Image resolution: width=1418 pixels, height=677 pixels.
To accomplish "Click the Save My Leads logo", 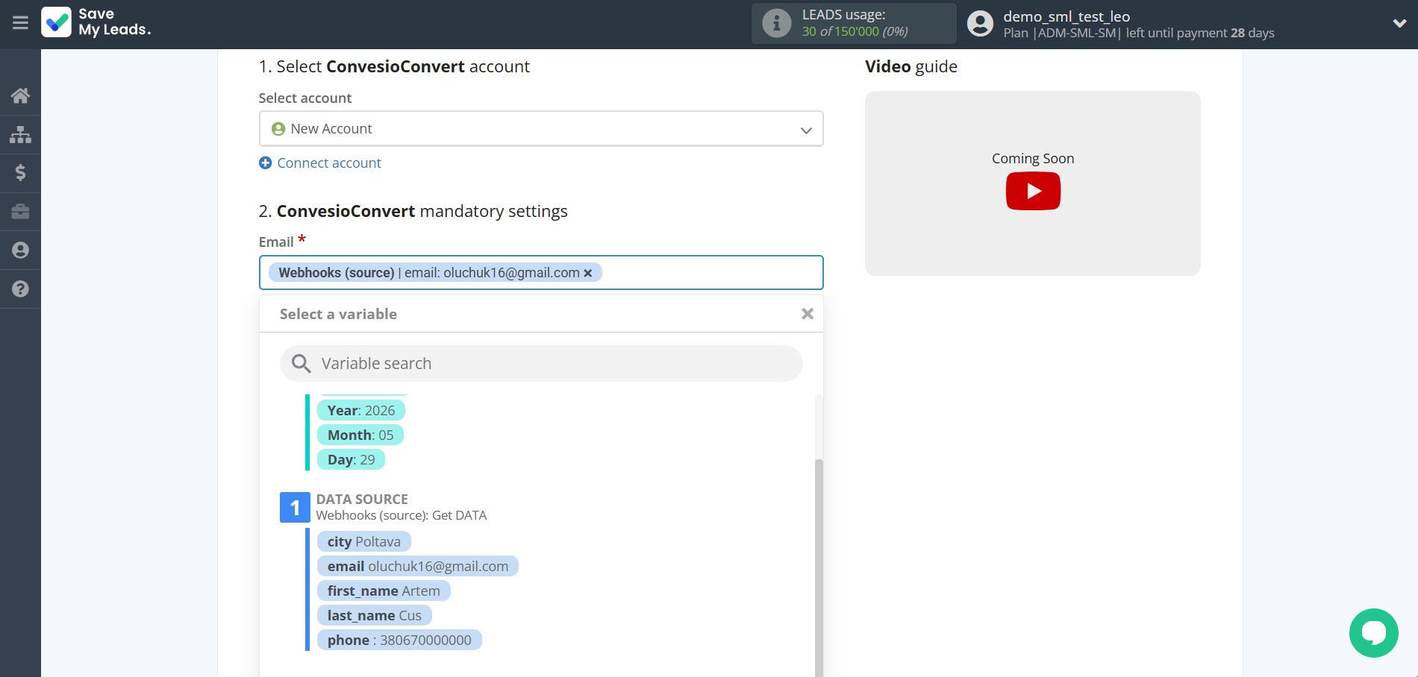I will click(x=96, y=22).
